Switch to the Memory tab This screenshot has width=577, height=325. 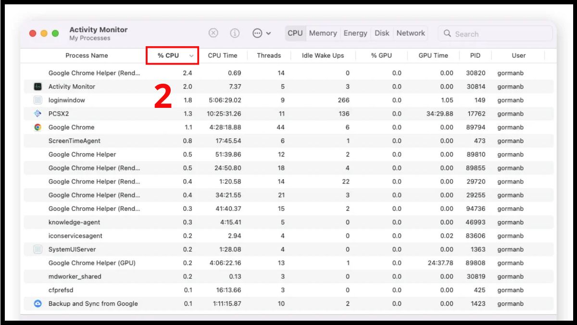323,33
